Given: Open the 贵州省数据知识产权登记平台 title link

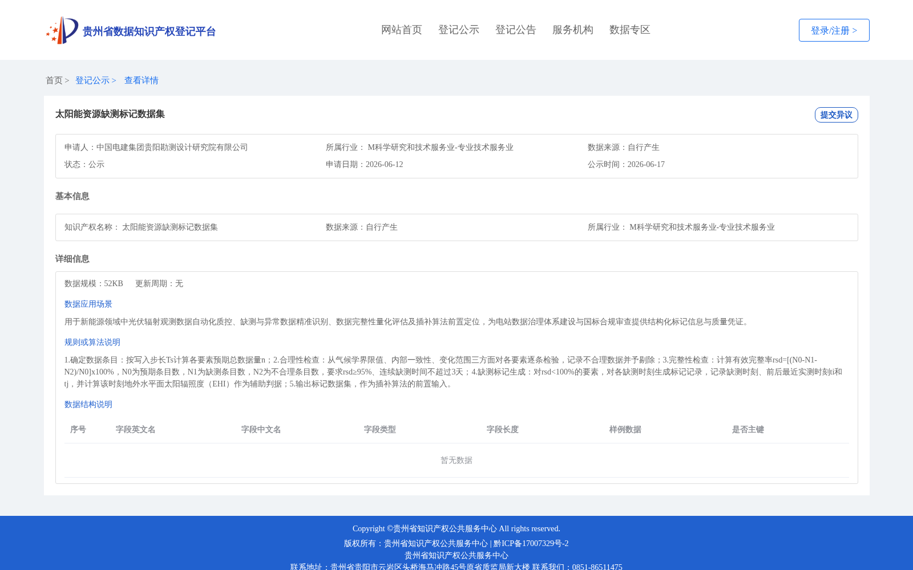Looking at the screenshot, I should [x=149, y=31].
